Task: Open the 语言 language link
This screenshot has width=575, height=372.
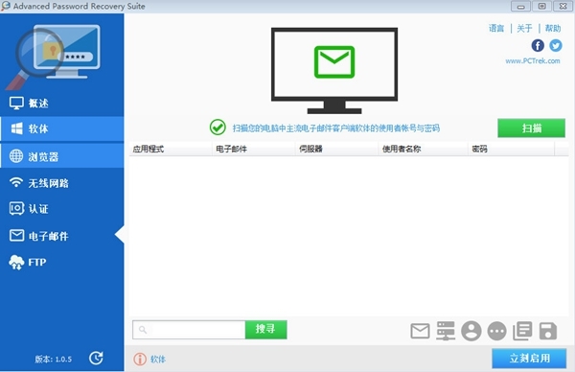Action: pyautogui.click(x=496, y=28)
